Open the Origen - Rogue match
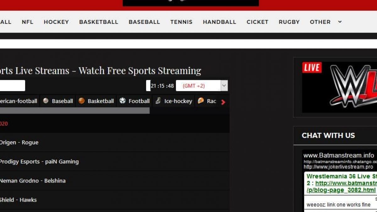The width and height of the screenshot is (377, 212). [x=19, y=142]
